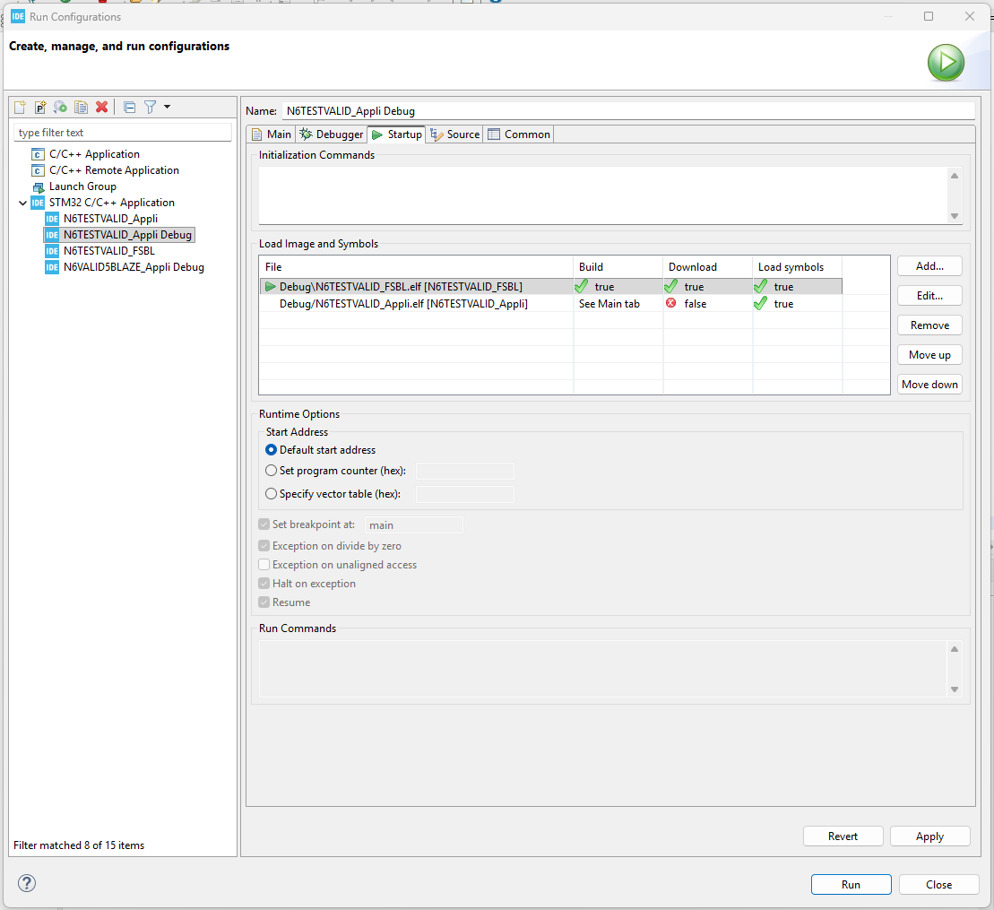Click the large green Run icon at the top right
Image resolution: width=994 pixels, height=910 pixels.
coord(946,62)
